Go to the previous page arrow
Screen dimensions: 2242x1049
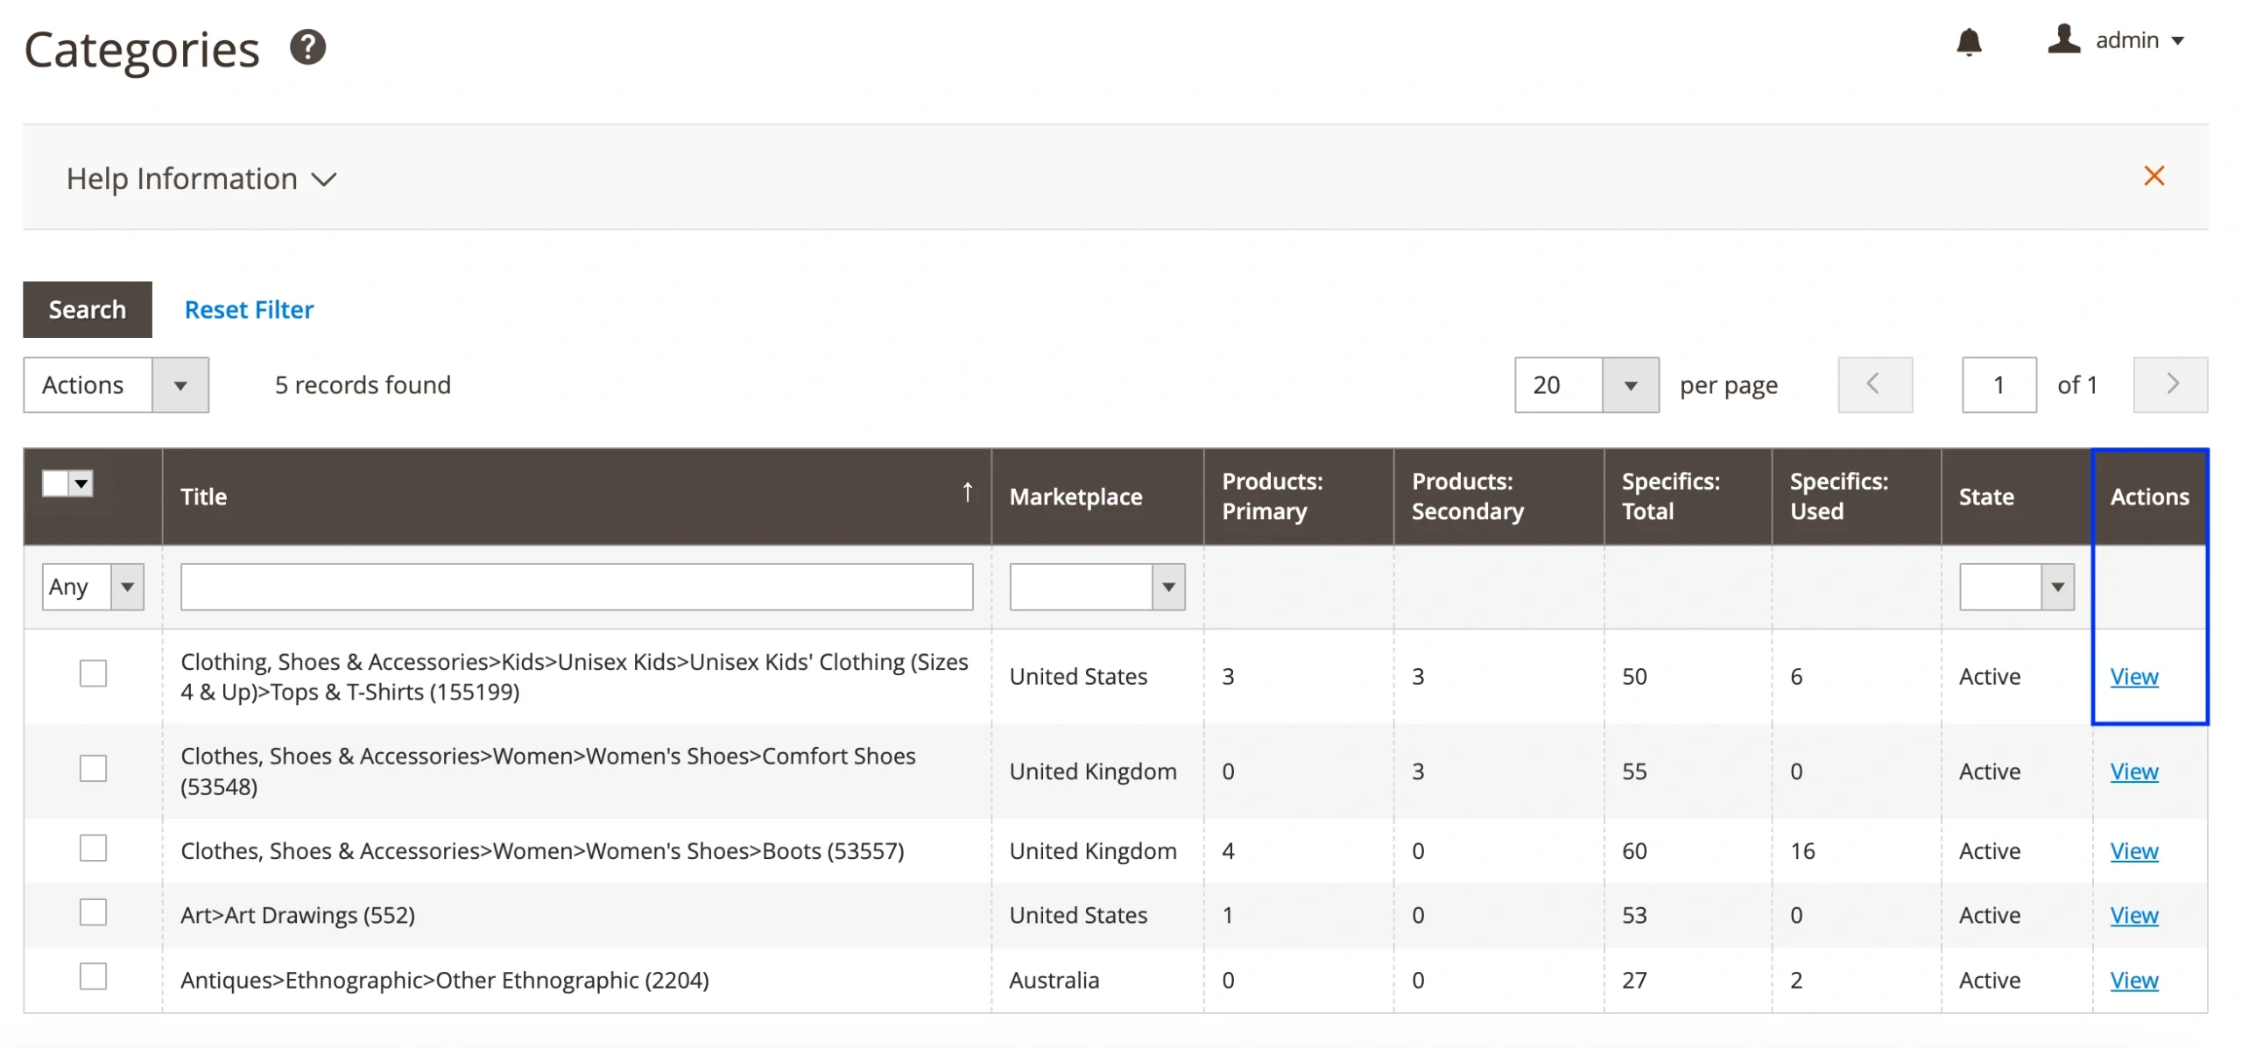pos(1874,384)
